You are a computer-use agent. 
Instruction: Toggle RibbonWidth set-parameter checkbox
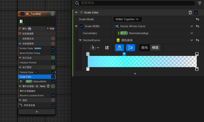(53, 81)
